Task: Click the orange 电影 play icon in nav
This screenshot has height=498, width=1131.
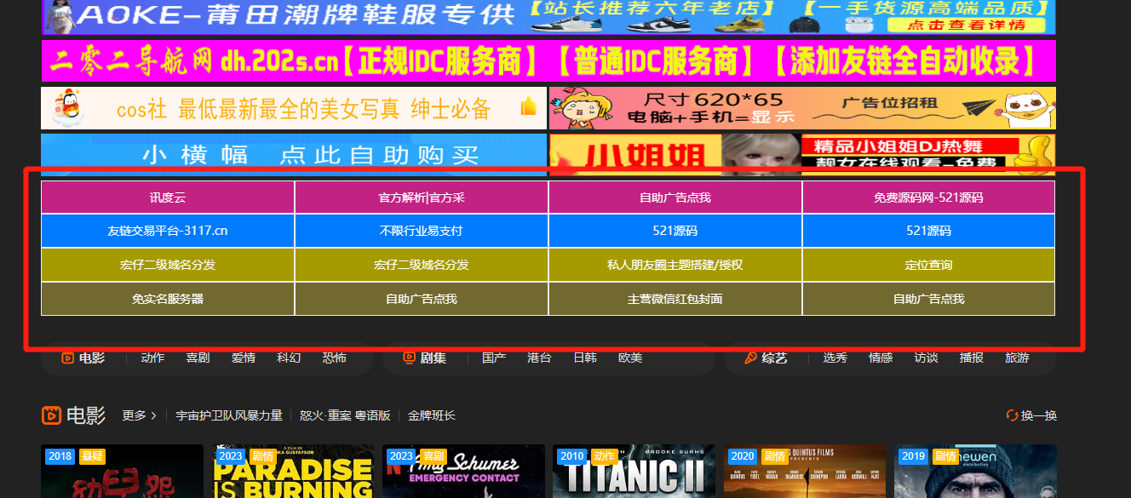Action: tap(66, 358)
